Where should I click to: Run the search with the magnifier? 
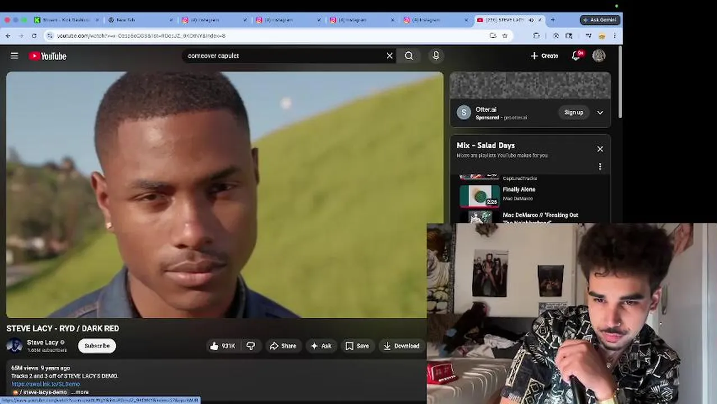point(409,56)
